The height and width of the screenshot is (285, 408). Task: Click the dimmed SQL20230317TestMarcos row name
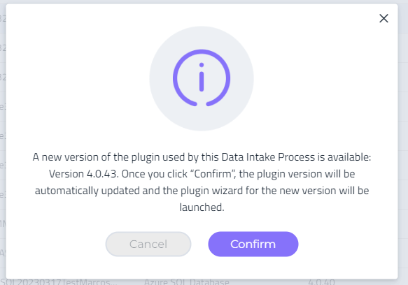[59, 282]
